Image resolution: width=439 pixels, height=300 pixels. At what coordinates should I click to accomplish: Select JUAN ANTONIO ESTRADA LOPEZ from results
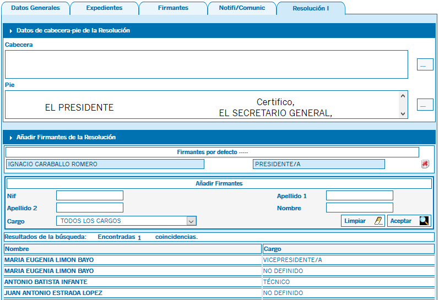point(219,293)
